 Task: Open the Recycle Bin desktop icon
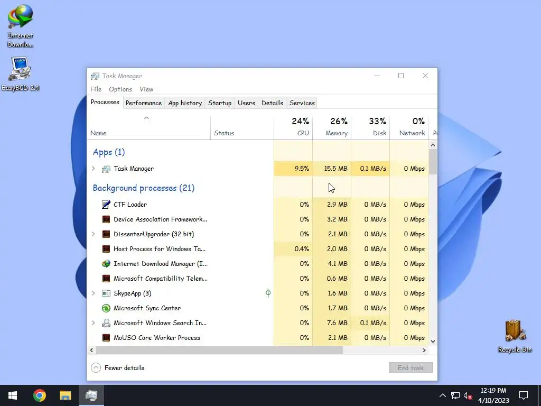click(515, 336)
